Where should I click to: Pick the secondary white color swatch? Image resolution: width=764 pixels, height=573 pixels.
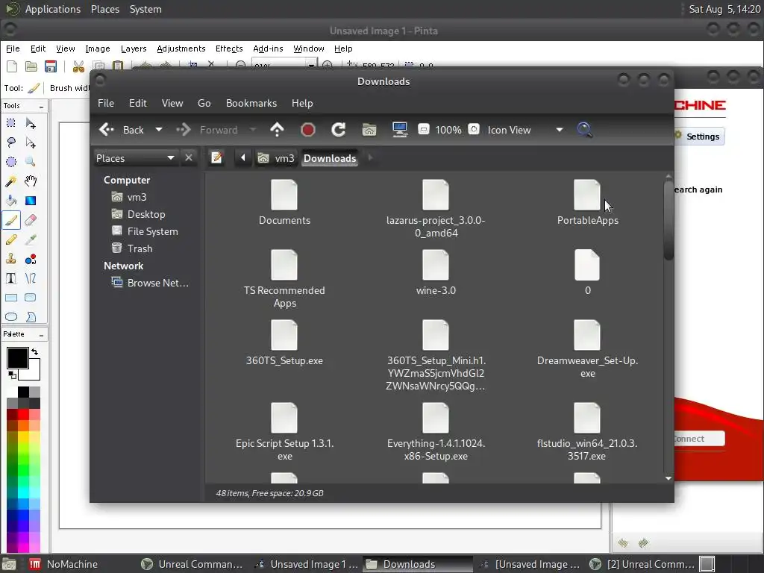coord(32,372)
